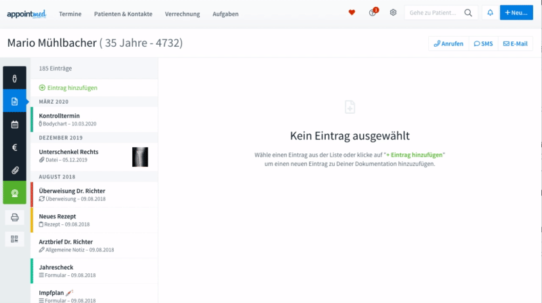The height and width of the screenshot is (303, 542).
Task: Click the red heart icon
Action: (352, 13)
